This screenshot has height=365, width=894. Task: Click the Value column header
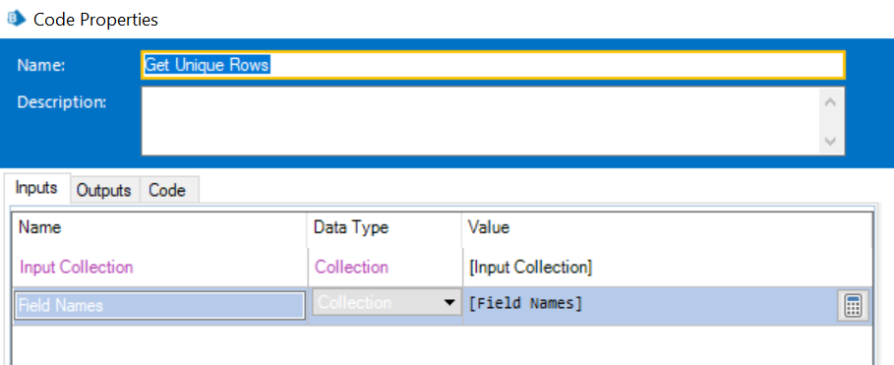(489, 227)
